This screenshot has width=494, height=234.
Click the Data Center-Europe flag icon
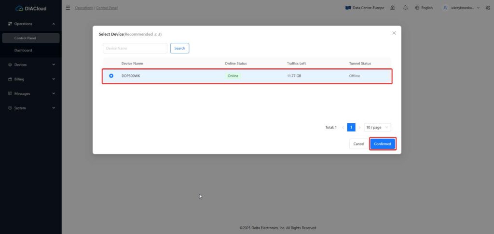[x=348, y=8]
